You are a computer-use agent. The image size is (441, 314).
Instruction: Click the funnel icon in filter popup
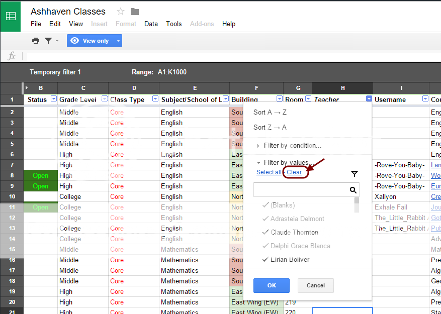point(355,174)
